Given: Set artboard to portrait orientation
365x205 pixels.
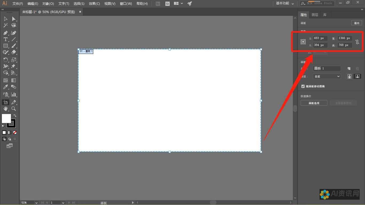Looking at the screenshot, I should click(x=350, y=76).
